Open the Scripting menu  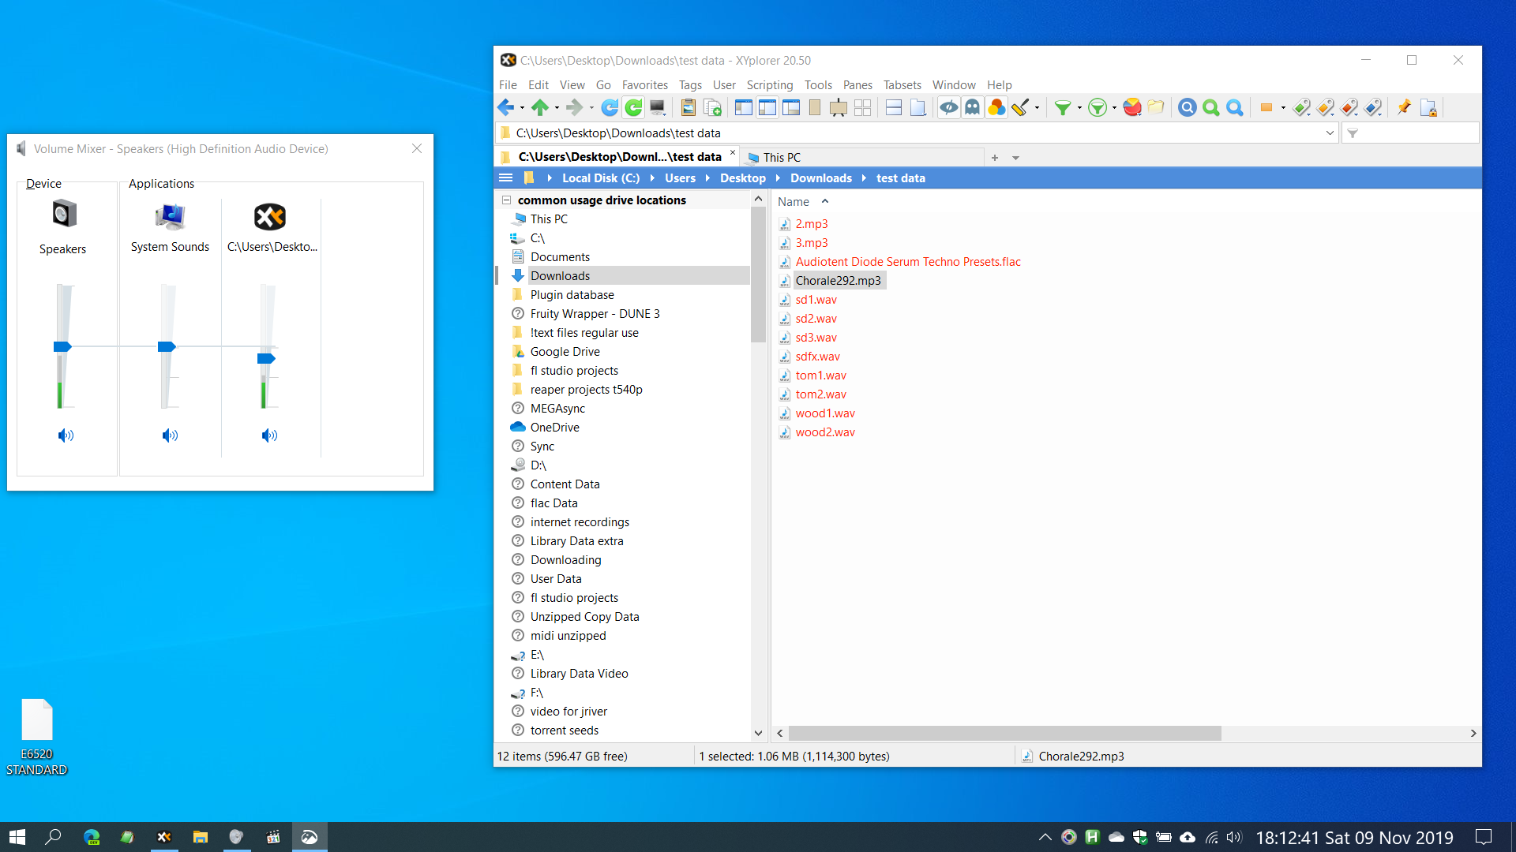pos(769,85)
